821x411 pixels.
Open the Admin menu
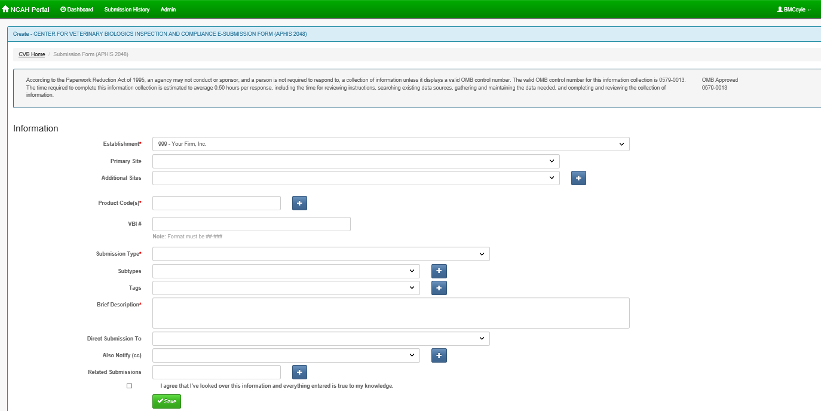click(168, 10)
